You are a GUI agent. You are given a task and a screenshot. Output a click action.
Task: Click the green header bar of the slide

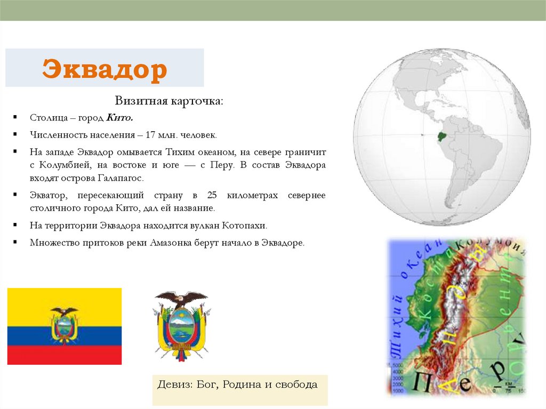tap(273, 10)
